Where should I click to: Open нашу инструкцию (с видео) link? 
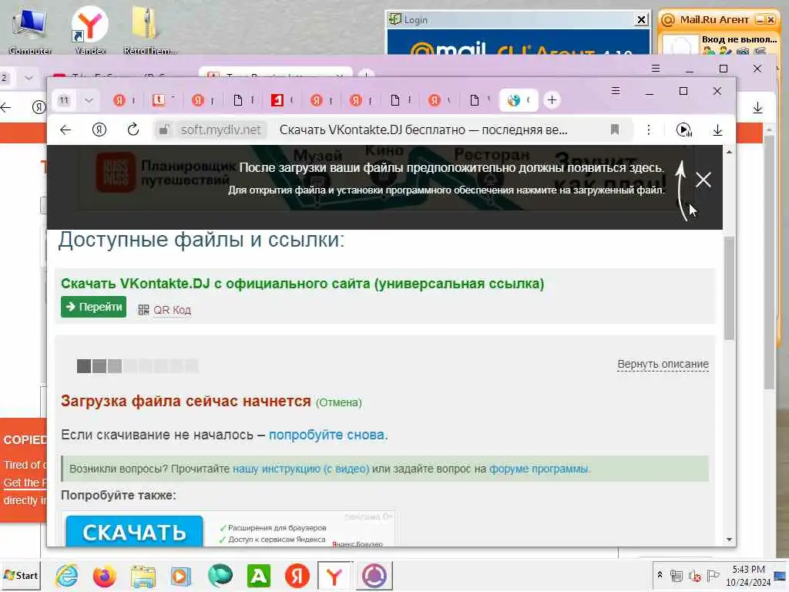[x=301, y=469]
